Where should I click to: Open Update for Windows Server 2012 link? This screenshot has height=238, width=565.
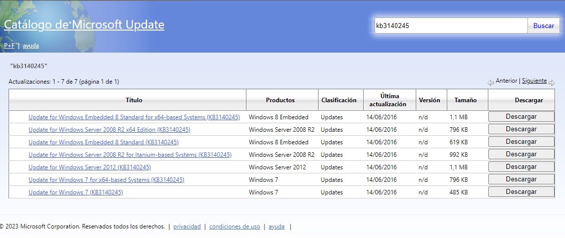[x=89, y=167]
